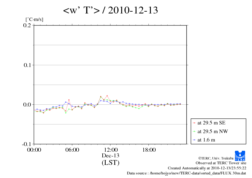Viewport: 252px width, 178px height.
Task: Click "Observed at TERC Tower site" text
Action: pyautogui.click(x=221, y=163)
